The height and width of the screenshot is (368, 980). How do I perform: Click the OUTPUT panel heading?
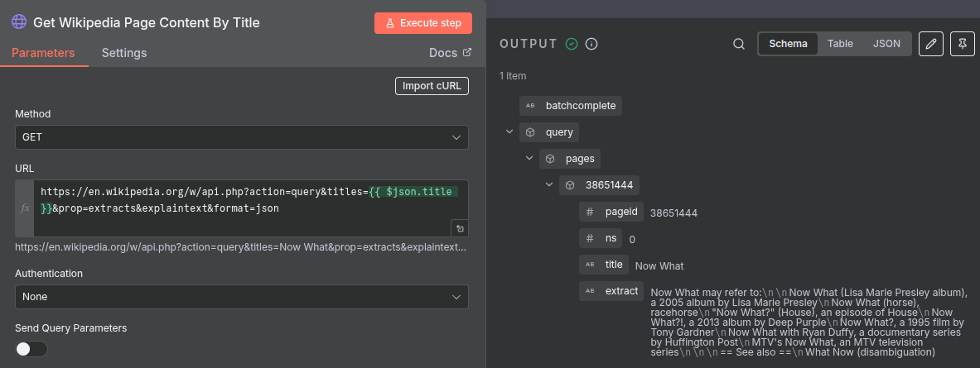529,44
